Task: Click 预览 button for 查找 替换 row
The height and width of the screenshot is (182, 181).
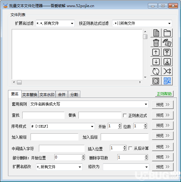Action: tap(163, 115)
